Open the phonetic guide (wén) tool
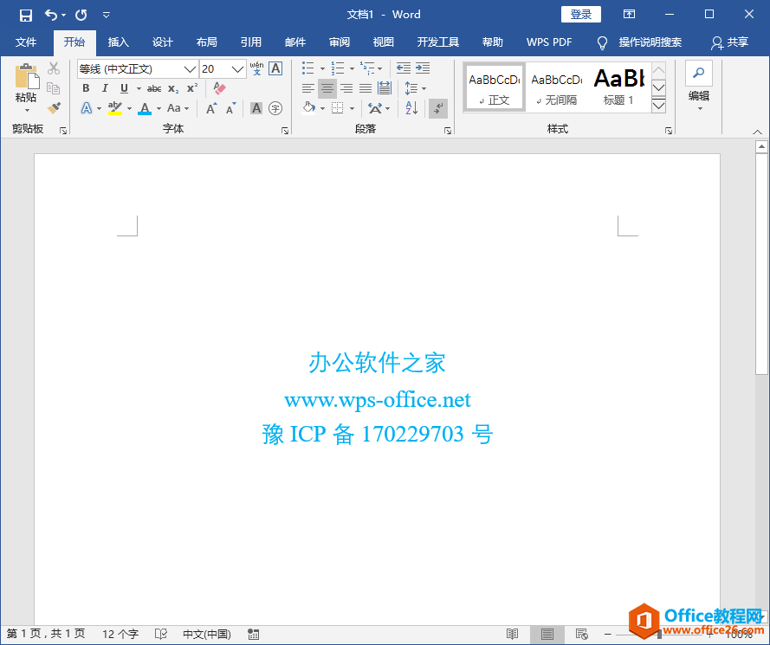This screenshot has height=645, width=770. (256, 68)
